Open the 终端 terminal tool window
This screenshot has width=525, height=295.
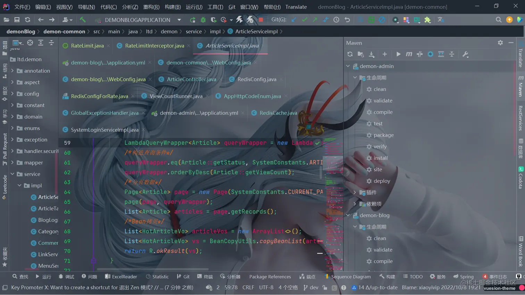coord(205,277)
